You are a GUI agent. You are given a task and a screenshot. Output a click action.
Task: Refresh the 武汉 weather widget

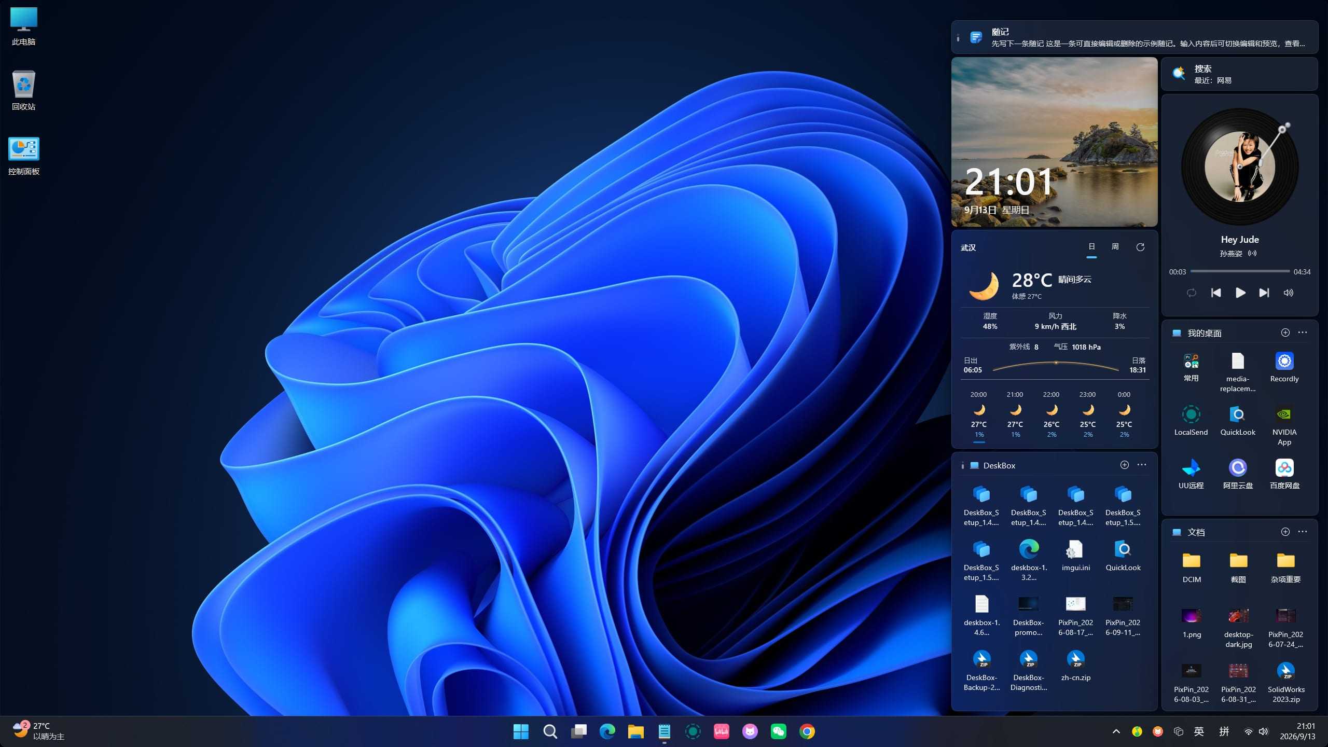[x=1140, y=247]
